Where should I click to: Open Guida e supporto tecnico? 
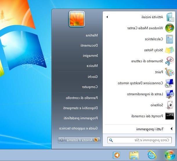(x=78, y=128)
